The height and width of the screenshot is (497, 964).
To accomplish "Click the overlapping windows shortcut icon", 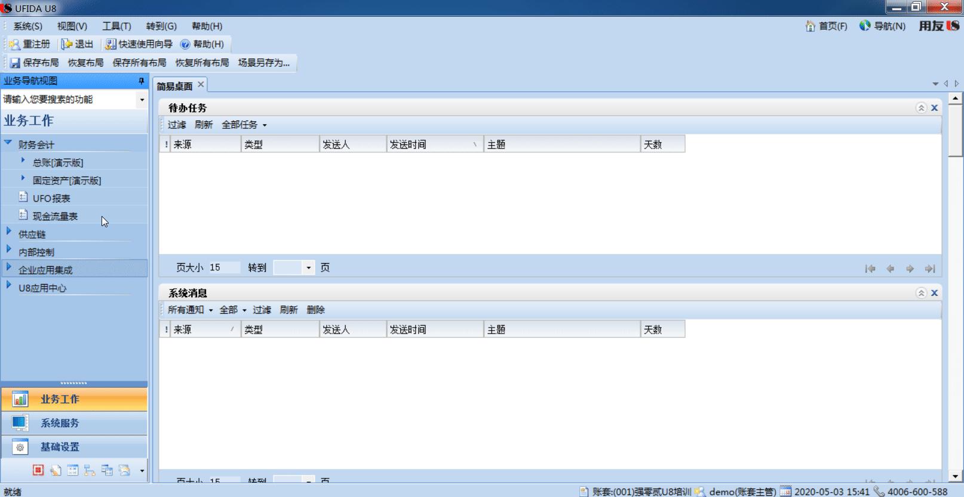I will [x=107, y=470].
